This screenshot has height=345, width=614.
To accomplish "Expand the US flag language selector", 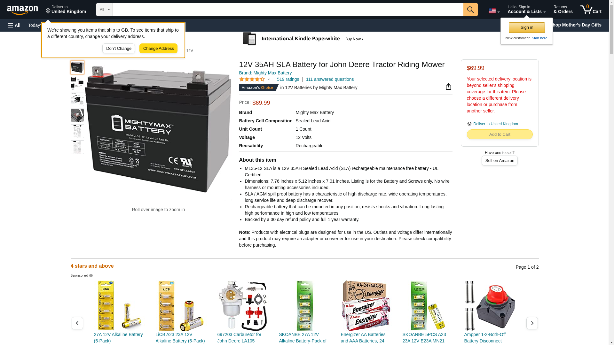I will 494,11.
